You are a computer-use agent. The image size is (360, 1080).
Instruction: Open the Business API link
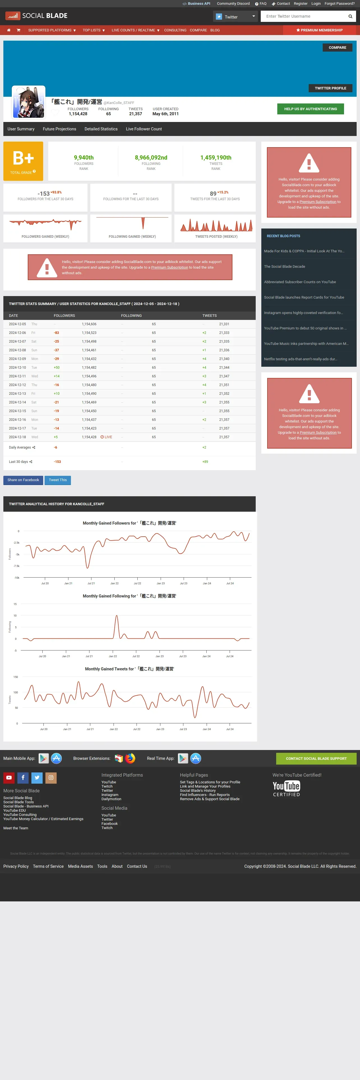pyautogui.click(x=196, y=3)
